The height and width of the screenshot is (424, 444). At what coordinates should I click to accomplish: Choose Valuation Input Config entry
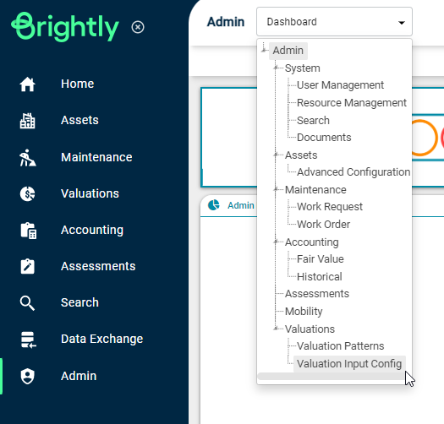coord(349,364)
